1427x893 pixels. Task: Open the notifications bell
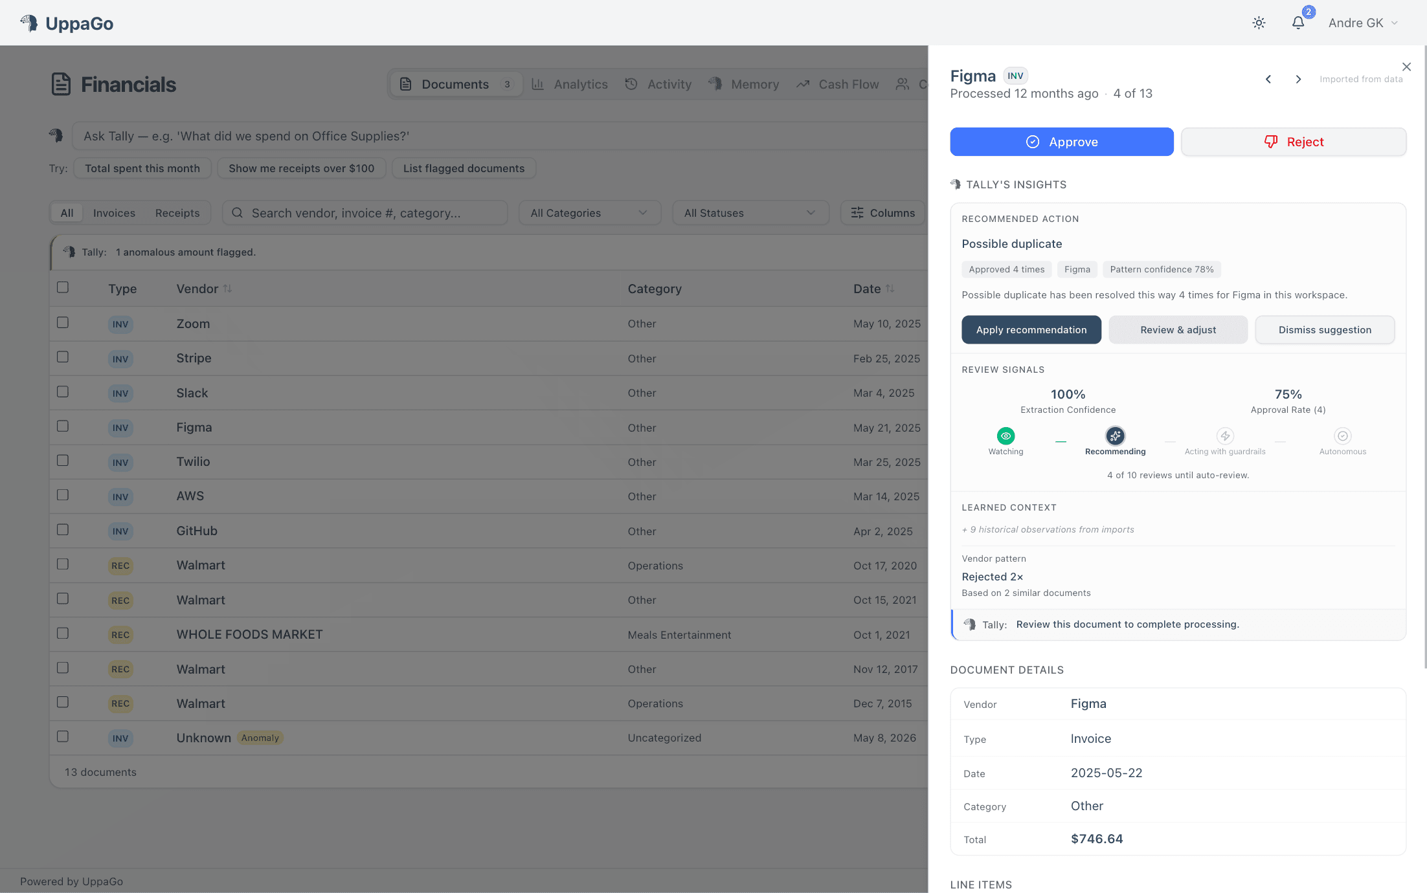coord(1298,23)
